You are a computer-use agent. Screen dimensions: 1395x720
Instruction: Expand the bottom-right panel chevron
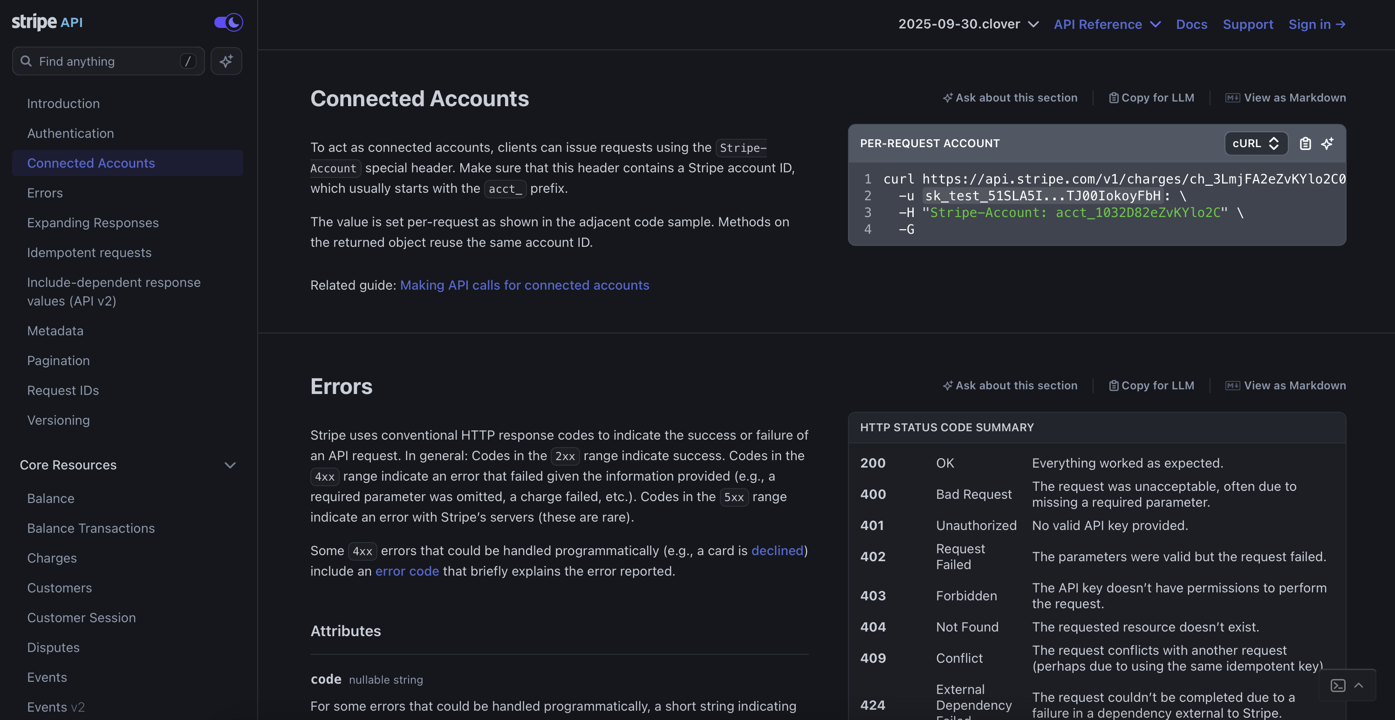pyautogui.click(x=1359, y=686)
